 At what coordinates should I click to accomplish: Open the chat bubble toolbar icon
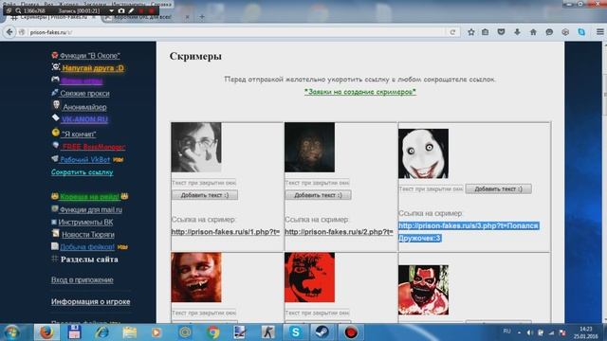tap(549, 32)
